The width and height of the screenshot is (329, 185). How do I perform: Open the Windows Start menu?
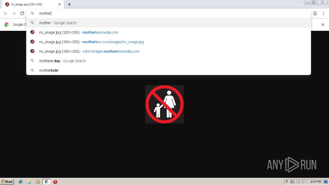(x=7, y=182)
